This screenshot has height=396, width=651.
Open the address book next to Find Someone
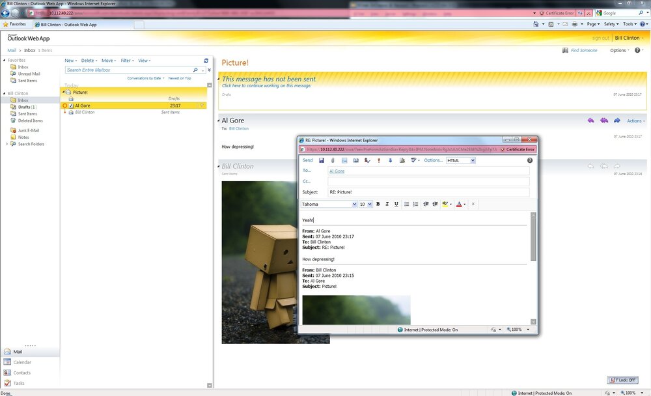click(565, 50)
